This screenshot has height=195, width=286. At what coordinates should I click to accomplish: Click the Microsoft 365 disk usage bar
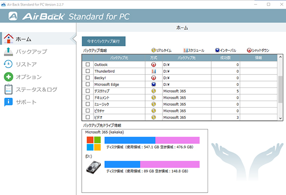pyautogui.click(x=152, y=140)
